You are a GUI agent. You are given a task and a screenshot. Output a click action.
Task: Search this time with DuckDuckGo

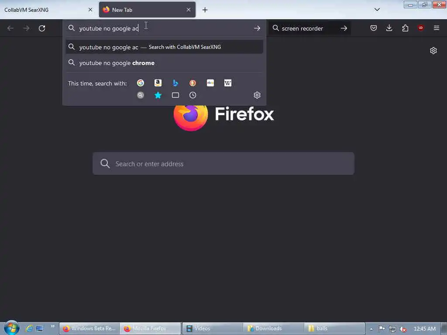pos(193,83)
